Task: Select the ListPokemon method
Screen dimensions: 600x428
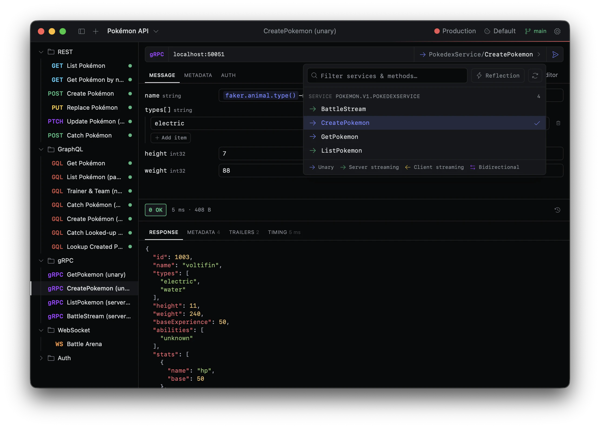Action: 425,151
